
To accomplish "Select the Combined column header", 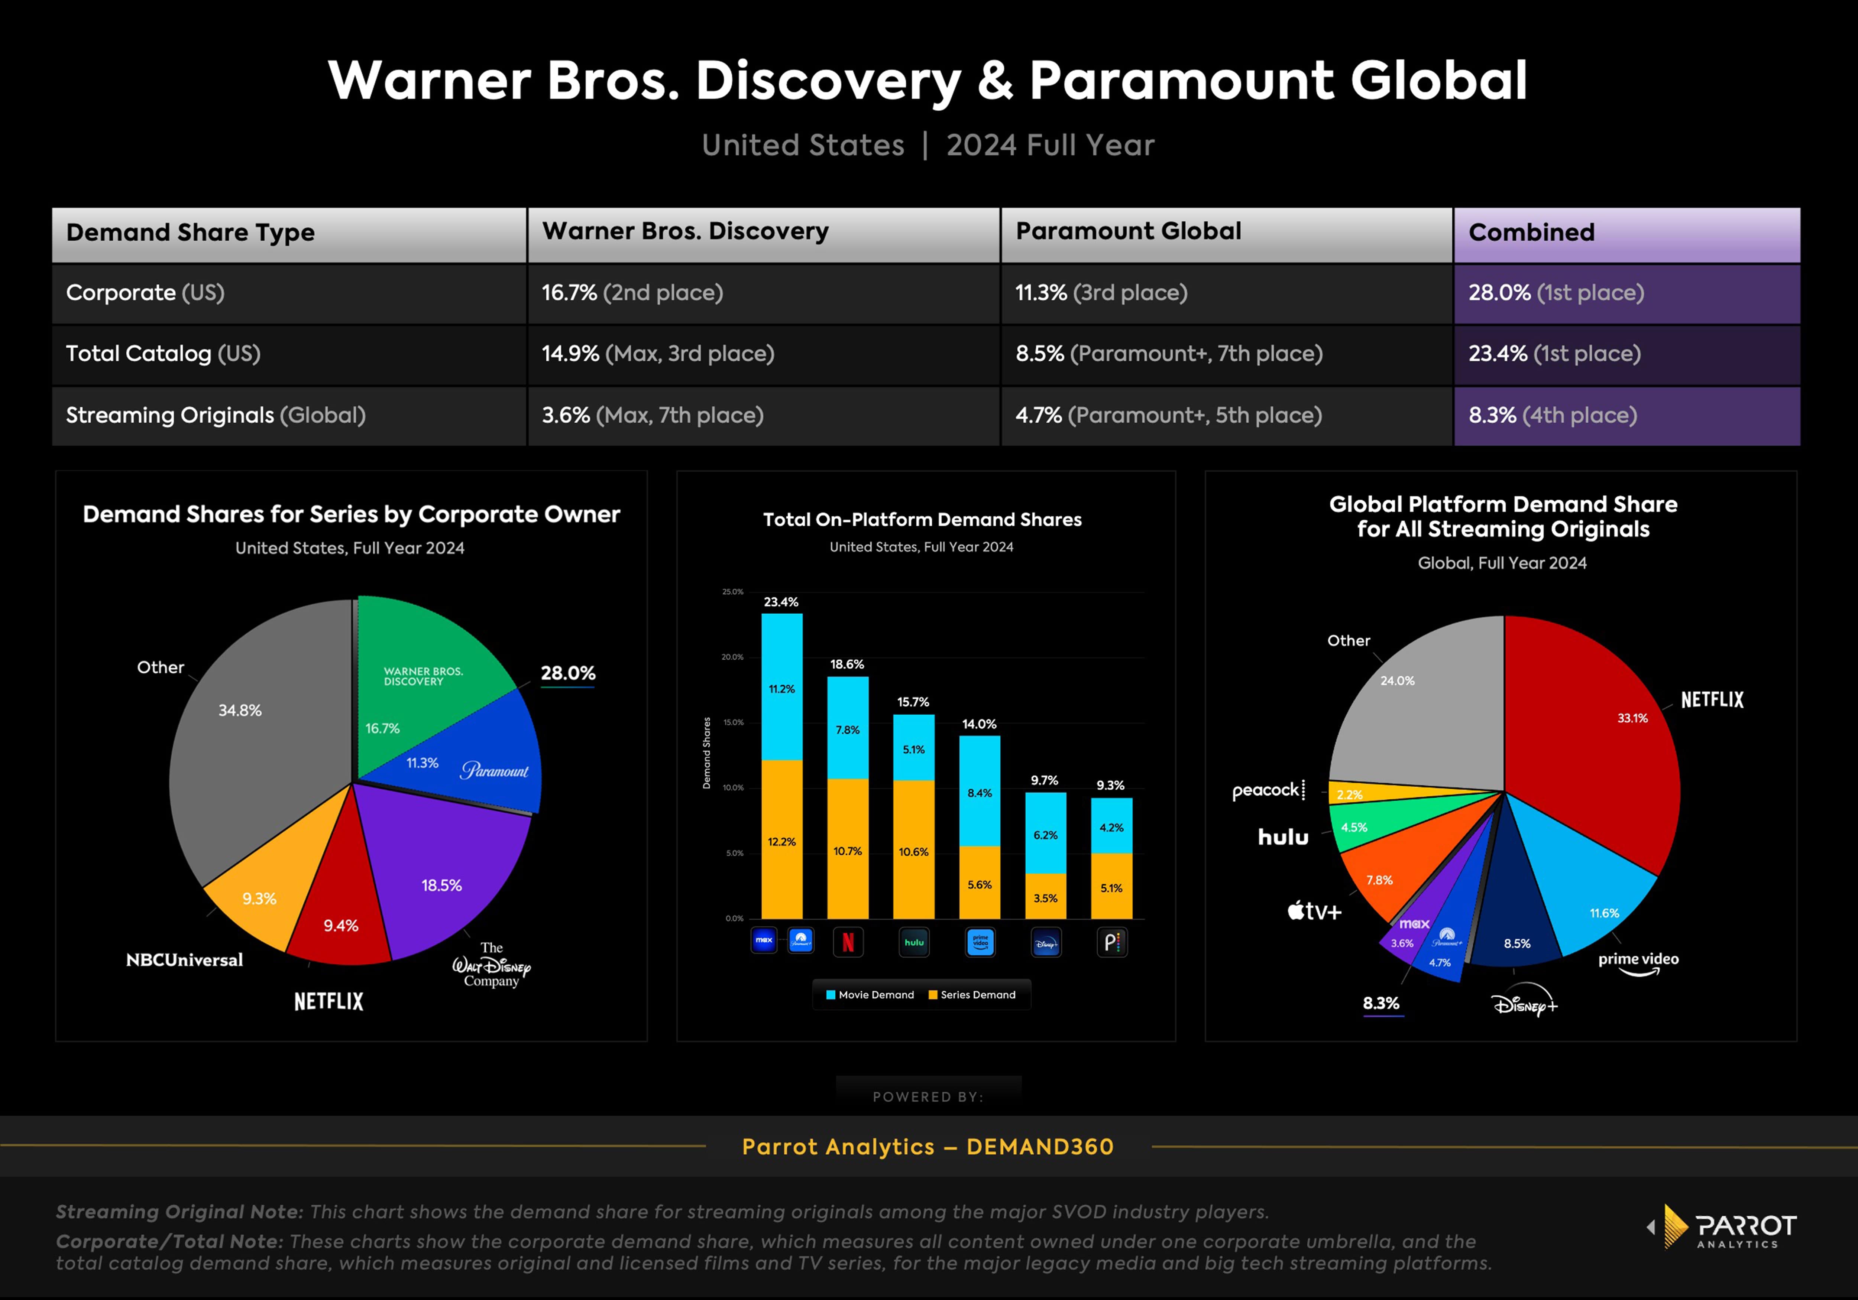I will click(1626, 235).
